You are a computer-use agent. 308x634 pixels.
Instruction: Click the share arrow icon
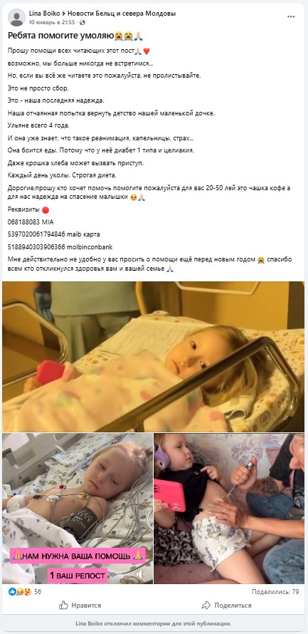pos(206,606)
